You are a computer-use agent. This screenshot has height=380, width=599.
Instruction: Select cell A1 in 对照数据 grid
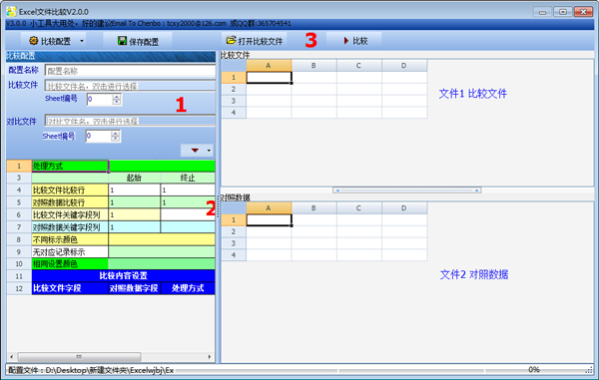(269, 219)
